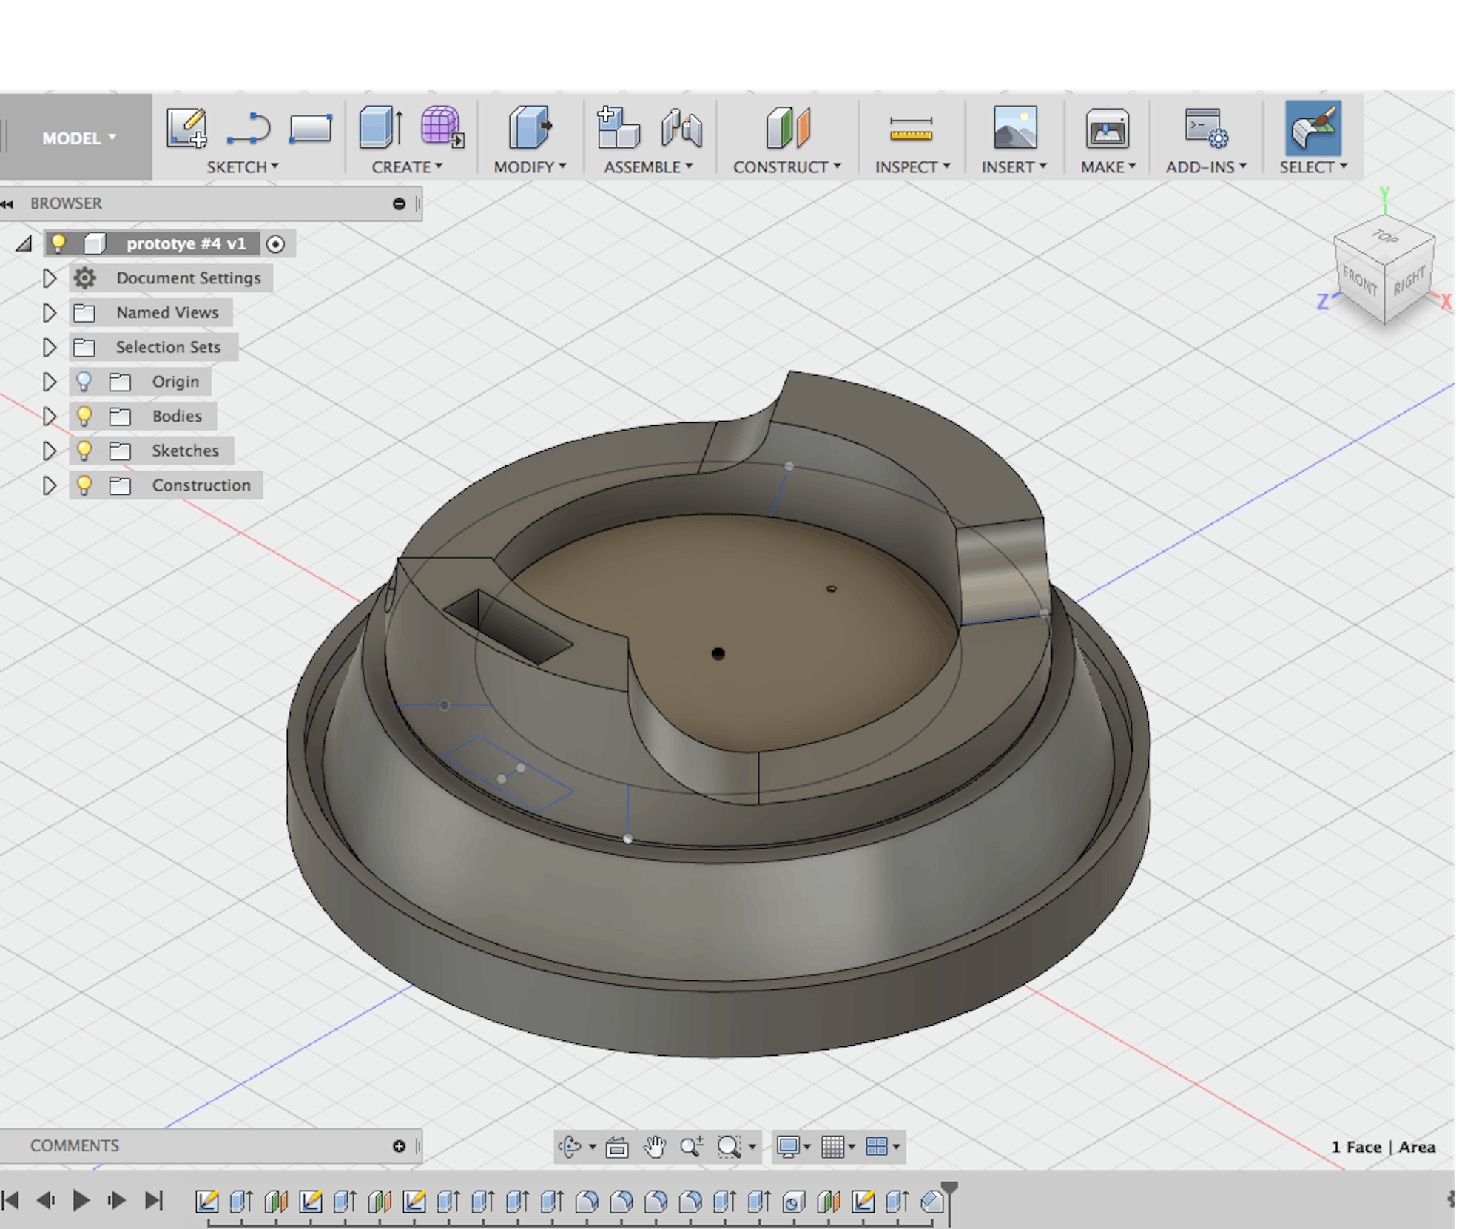Select the Zoom magnifier tool
1479x1229 pixels.
point(691,1147)
